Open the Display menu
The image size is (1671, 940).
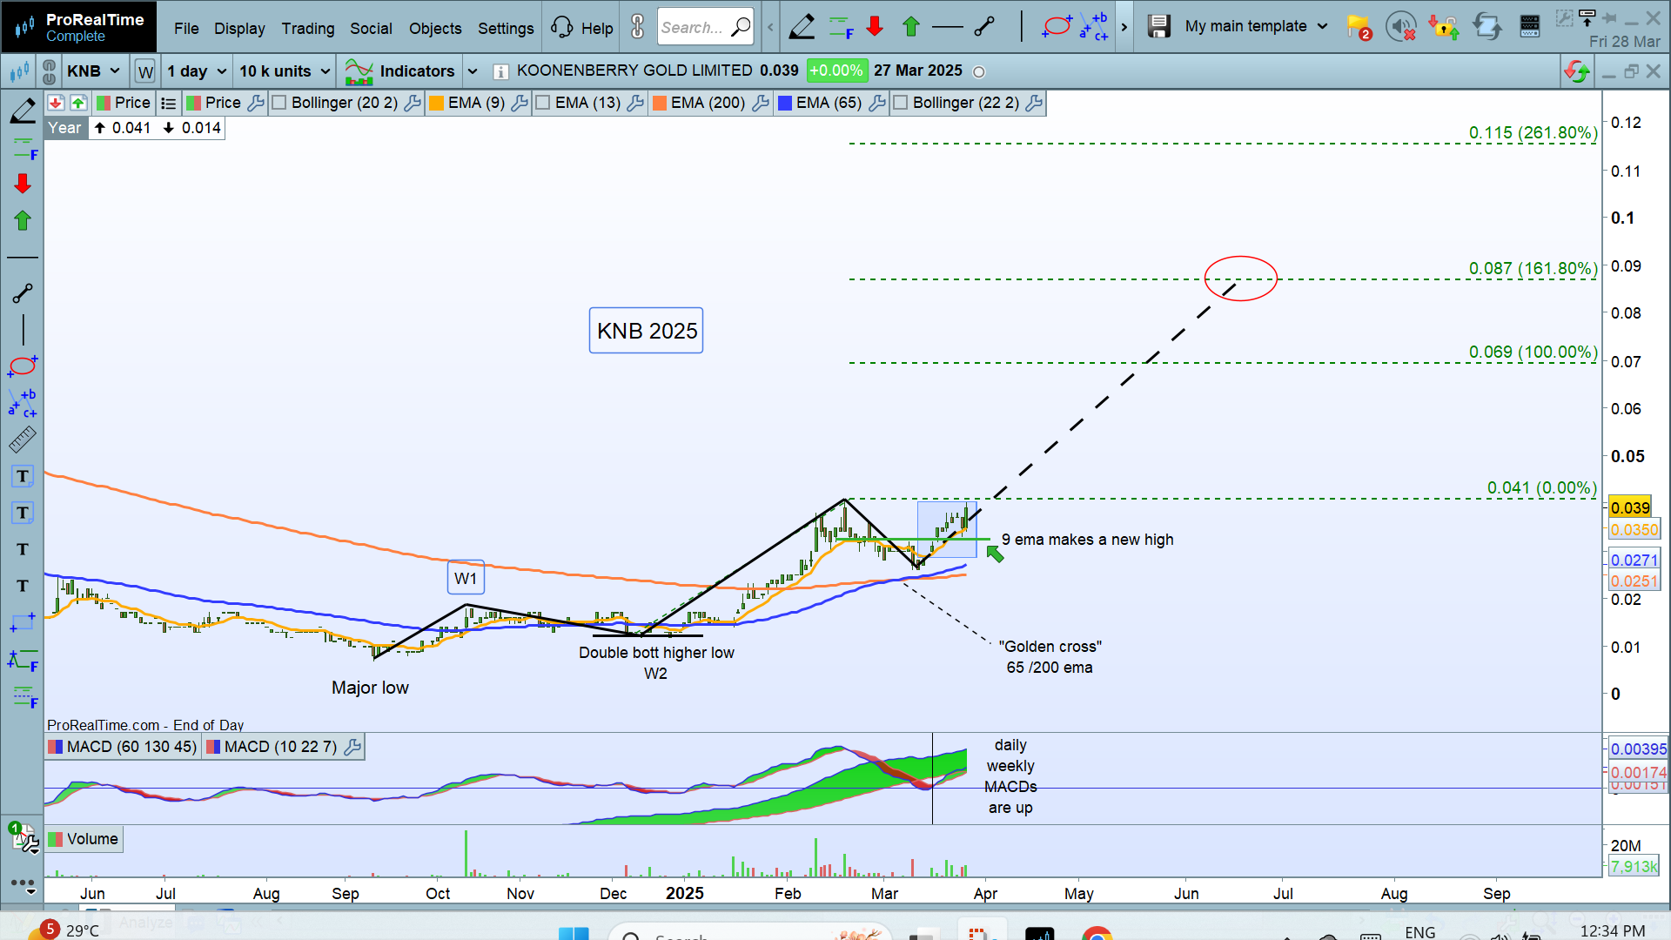click(x=239, y=28)
